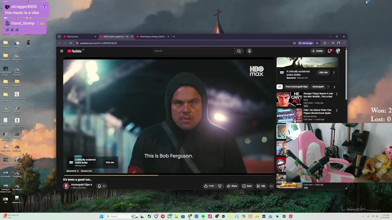Click the YouTube search magnifier button
392x220 pixels.
point(239,51)
